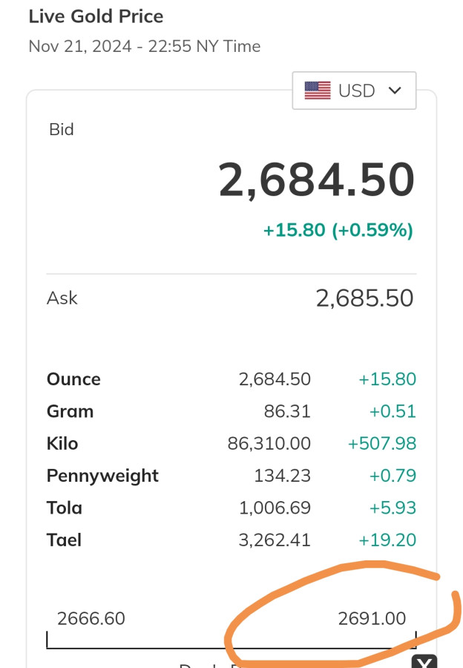463x668 pixels.
Task: Click the green +15.80 (+0.59%) change
Action: click(x=338, y=230)
